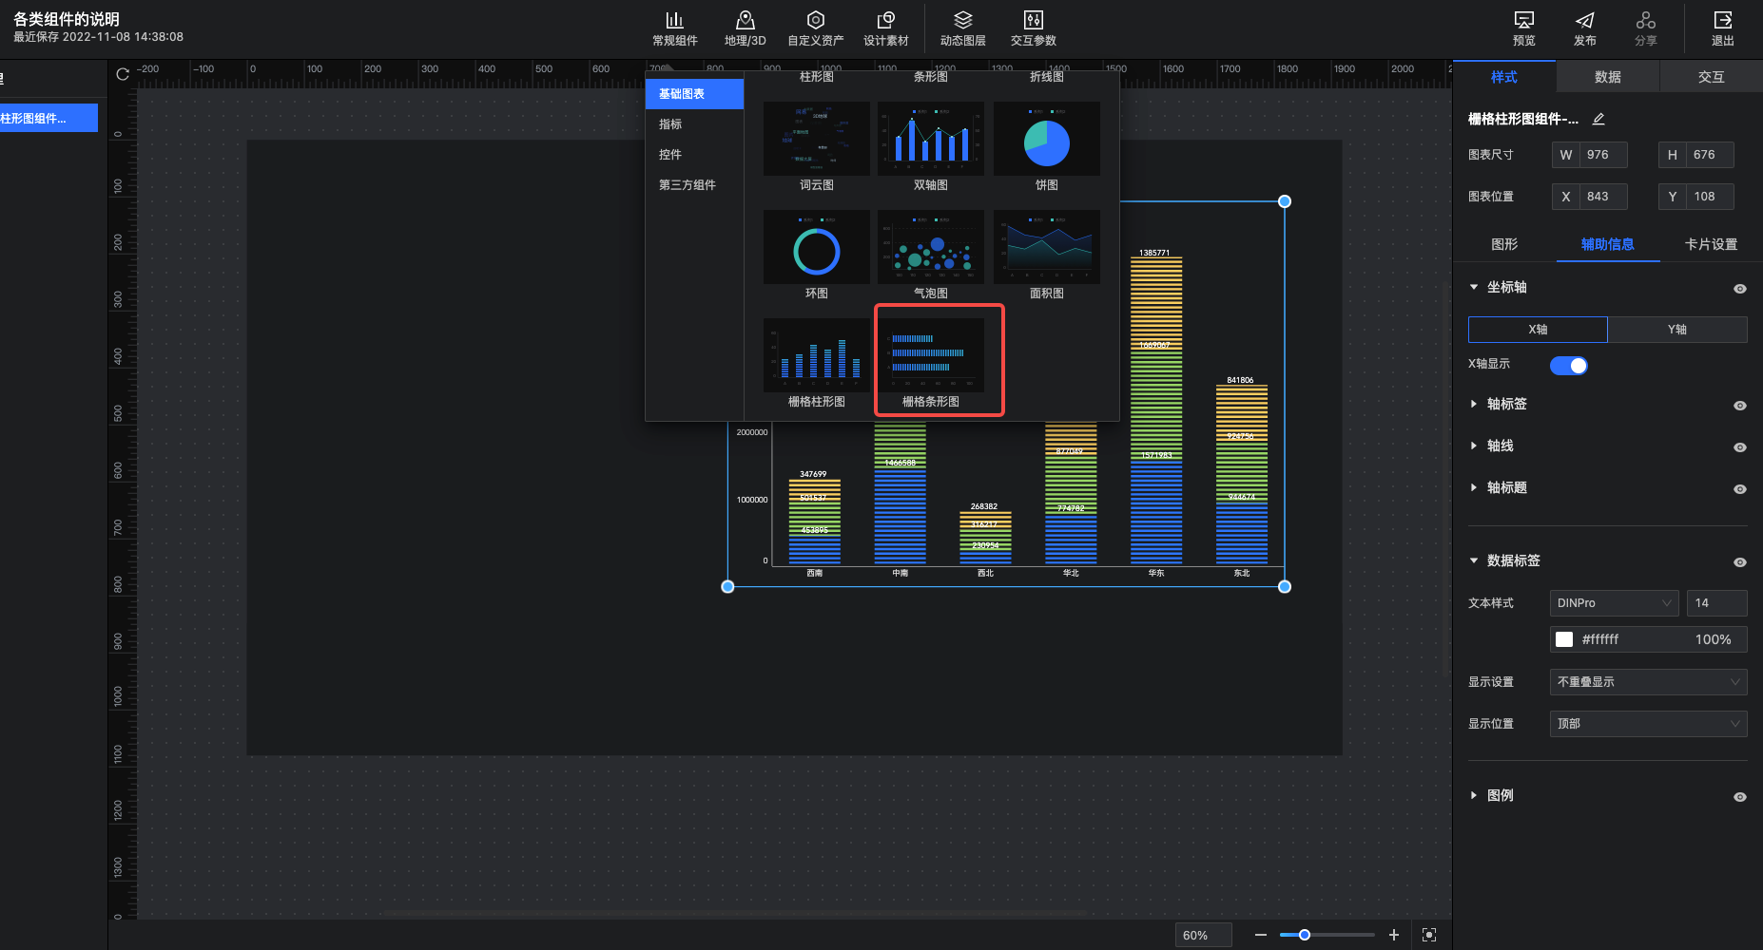Open the 显示位置 顶部 dropdown
The height and width of the screenshot is (950, 1763).
[1648, 724]
